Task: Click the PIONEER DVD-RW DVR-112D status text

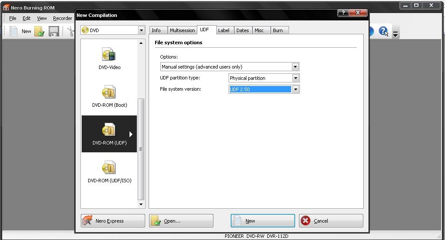Action: (x=256, y=236)
